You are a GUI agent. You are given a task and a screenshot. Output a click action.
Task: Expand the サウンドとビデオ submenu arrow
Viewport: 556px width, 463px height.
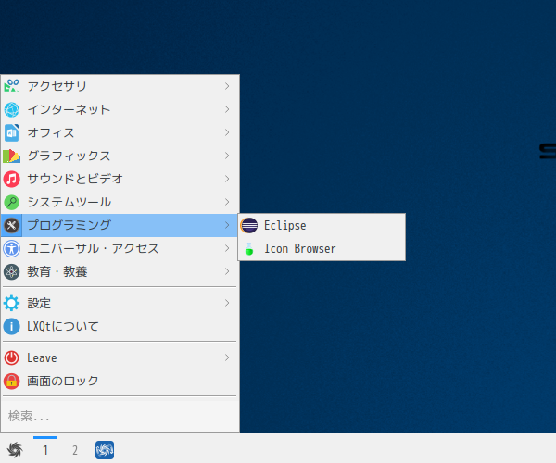pos(227,179)
